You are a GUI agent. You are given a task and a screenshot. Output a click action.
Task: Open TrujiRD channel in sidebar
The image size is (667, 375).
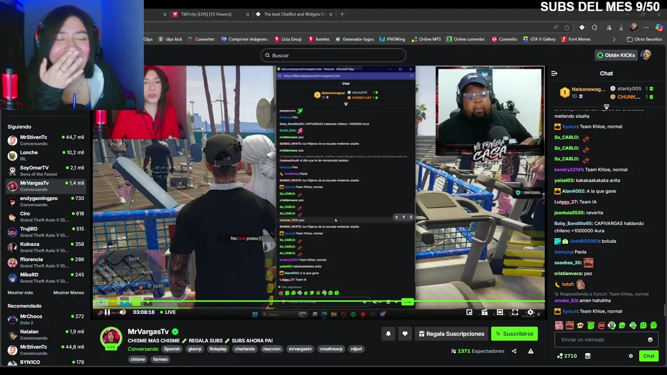point(45,232)
